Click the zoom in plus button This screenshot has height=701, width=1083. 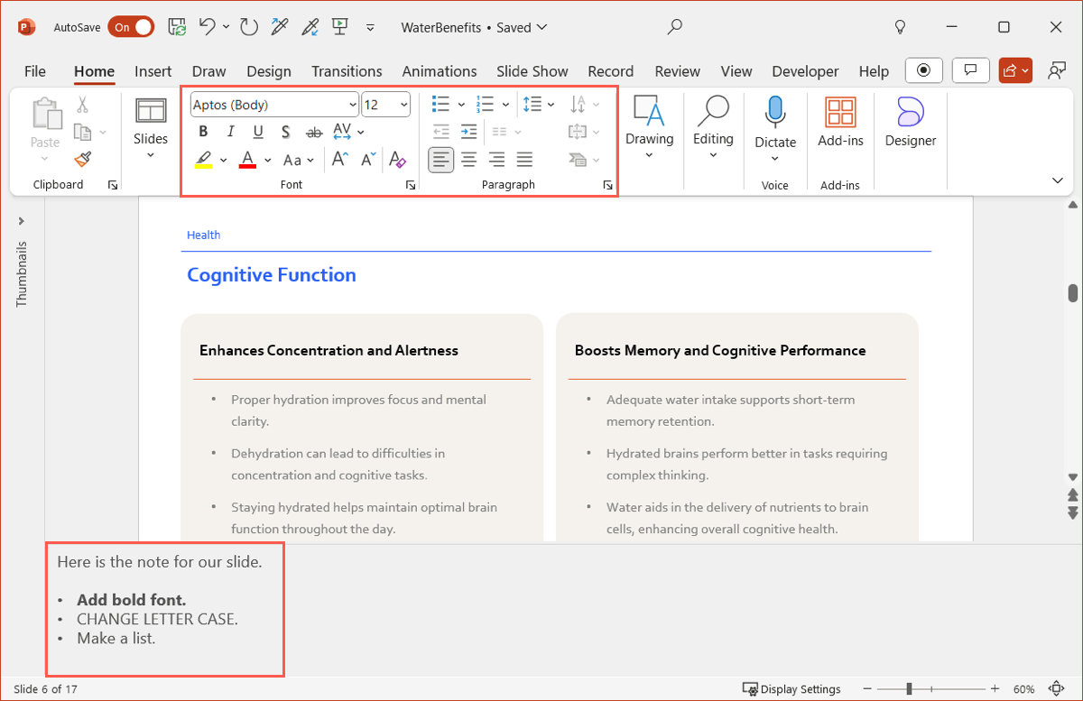995,689
